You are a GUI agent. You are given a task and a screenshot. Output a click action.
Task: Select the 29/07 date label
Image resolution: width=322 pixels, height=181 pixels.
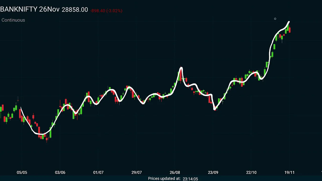[137, 172]
